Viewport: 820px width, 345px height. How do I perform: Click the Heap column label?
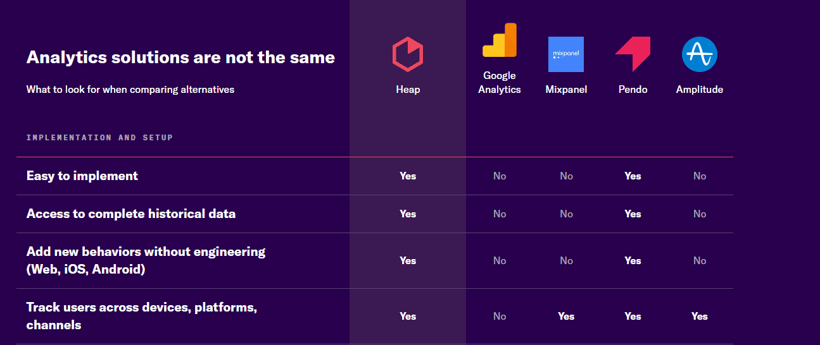(408, 90)
